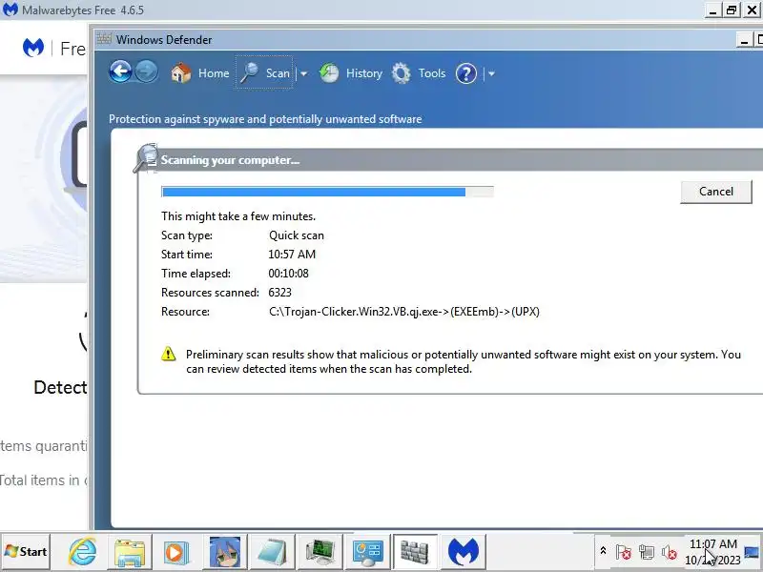Screen dimensions: 763x572
Task: Click the Forward arrow in Windows Defender
Action: click(x=146, y=72)
